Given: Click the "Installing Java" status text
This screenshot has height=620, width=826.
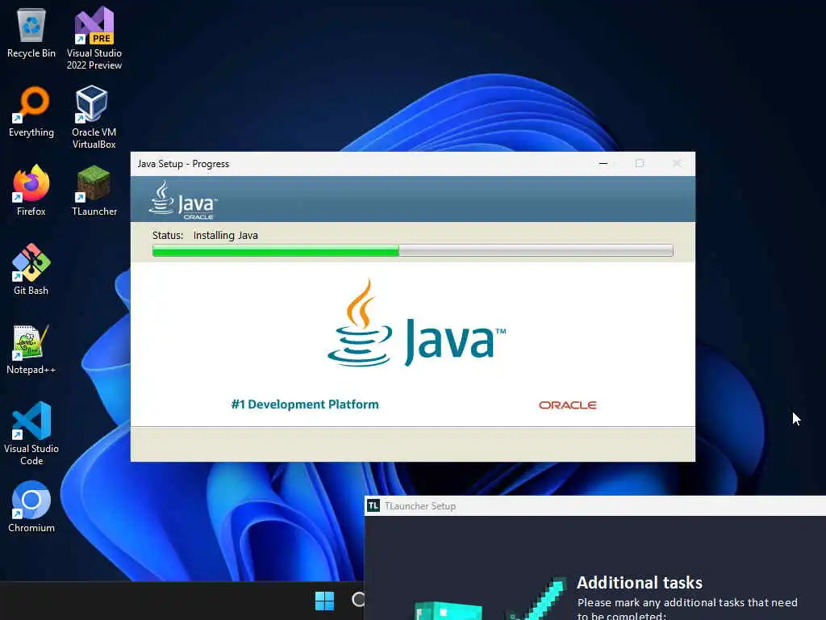Looking at the screenshot, I should tap(226, 235).
